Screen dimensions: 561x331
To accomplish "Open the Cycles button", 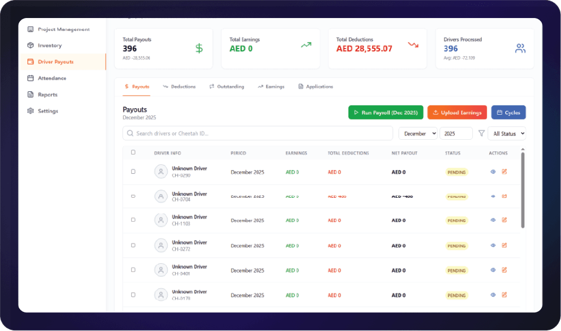I will [x=508, y=113].
